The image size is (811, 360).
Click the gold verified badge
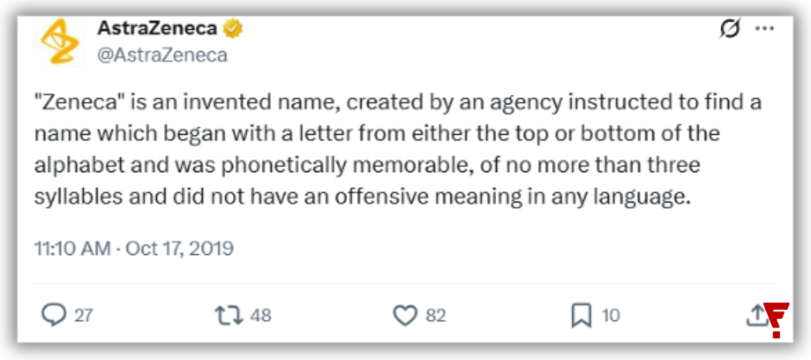233,30
